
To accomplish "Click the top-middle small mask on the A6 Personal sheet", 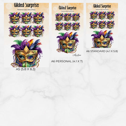I will (68, 17).
